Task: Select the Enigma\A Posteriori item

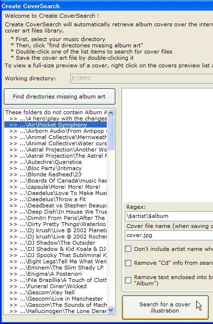Action: click(56, 274)
